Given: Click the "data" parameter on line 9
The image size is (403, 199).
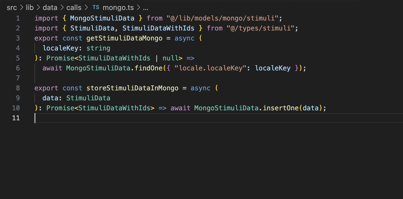Looking at the screenshot, I should click(50, 98).
